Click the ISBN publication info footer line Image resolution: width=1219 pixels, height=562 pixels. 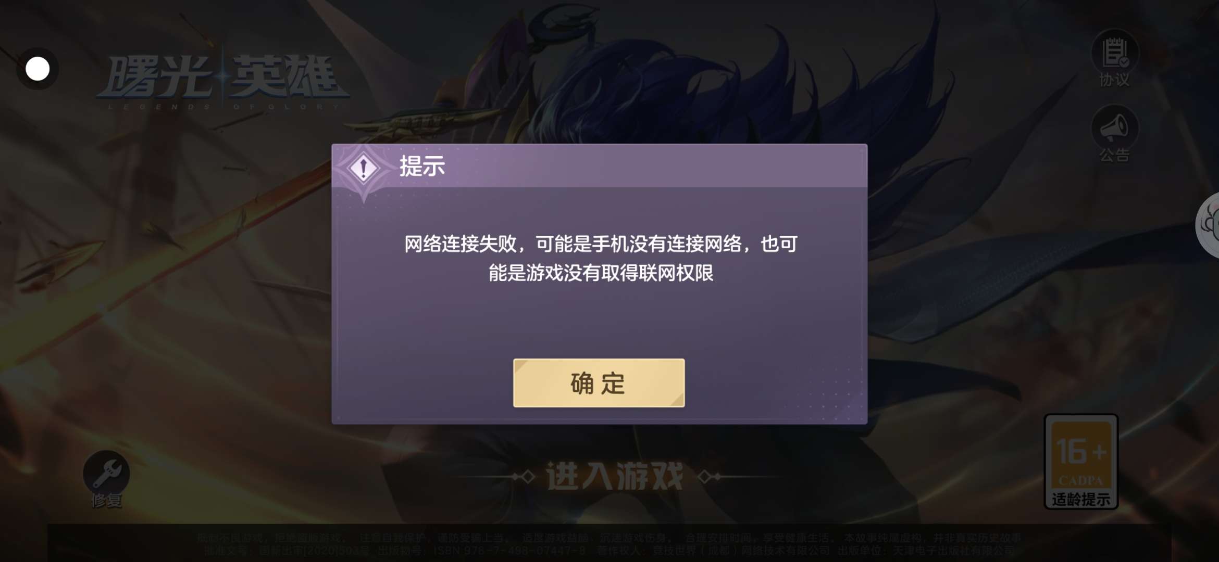point(609,550)
